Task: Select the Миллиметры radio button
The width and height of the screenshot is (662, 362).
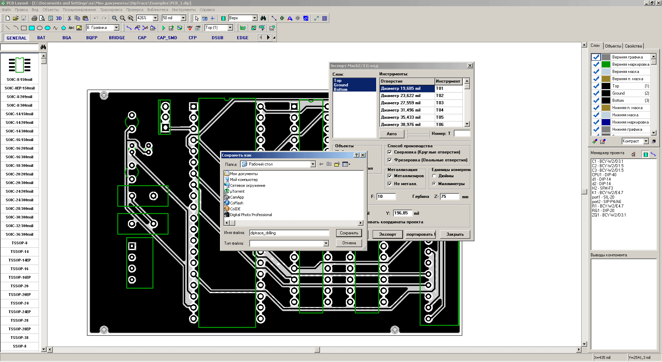Action: (434, 184)
